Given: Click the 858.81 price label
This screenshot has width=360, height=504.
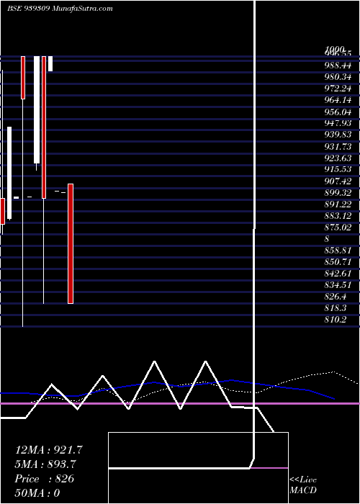Looking at the screenshot, I should pyautogui.click(x=338, y=251).
